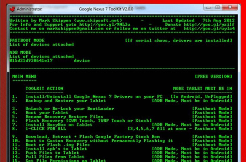Click option 8 1-CLICK FOR ALL
This screenshot has width=246, height=162.
[x=46, y=129]
